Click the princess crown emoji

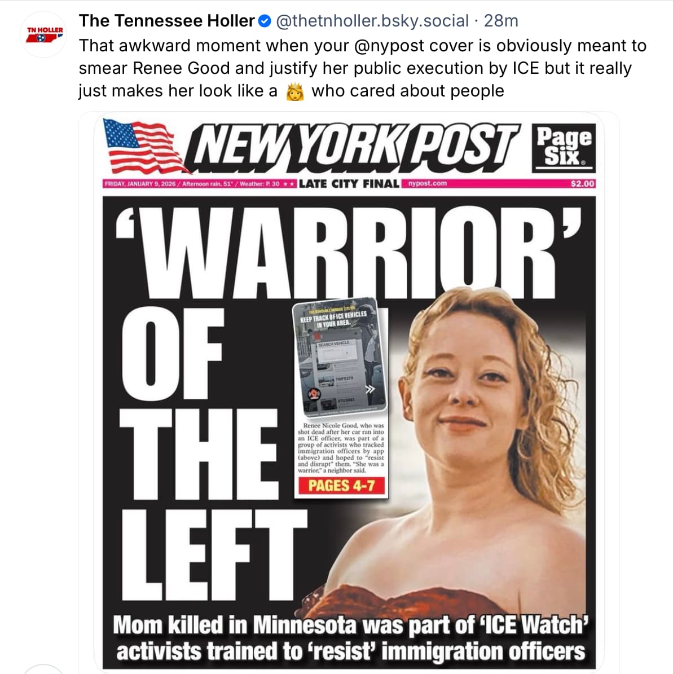coord(295,91)
